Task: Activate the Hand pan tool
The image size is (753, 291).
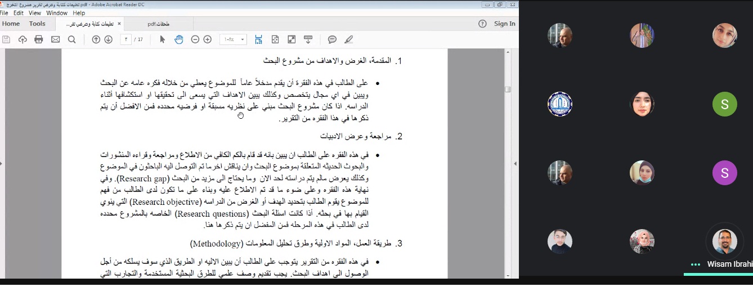Action: pyautogui.click(x=179, y=39)
